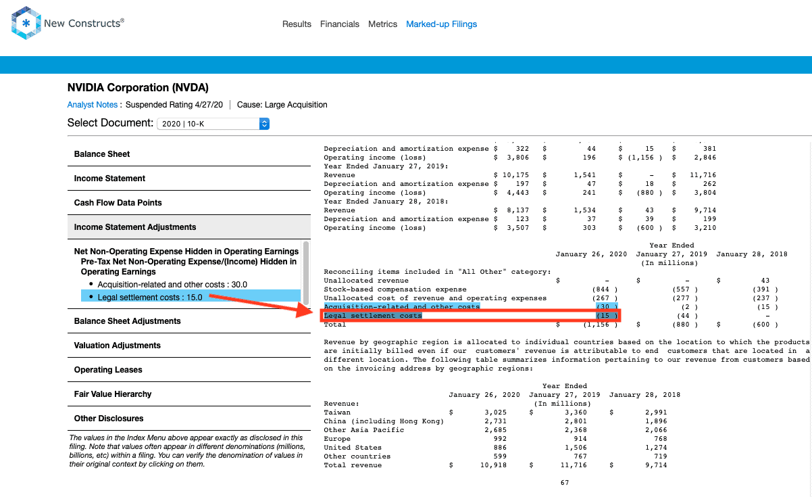Click the Suspended Rating 4/27/20 text

coord(174,105)
